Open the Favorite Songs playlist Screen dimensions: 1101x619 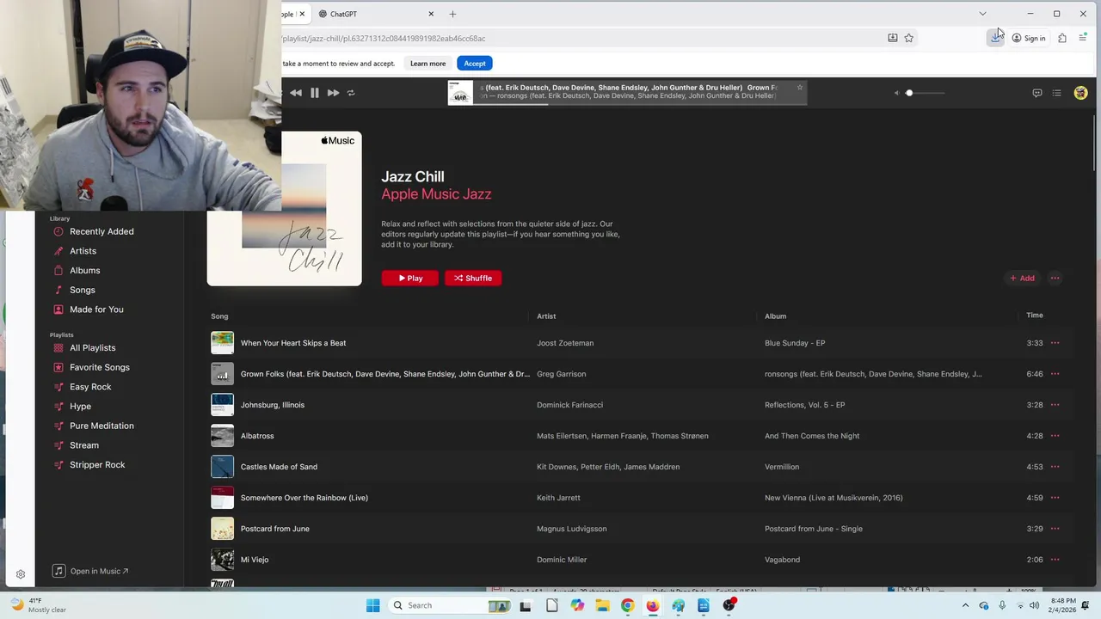[x=100, y=367]
